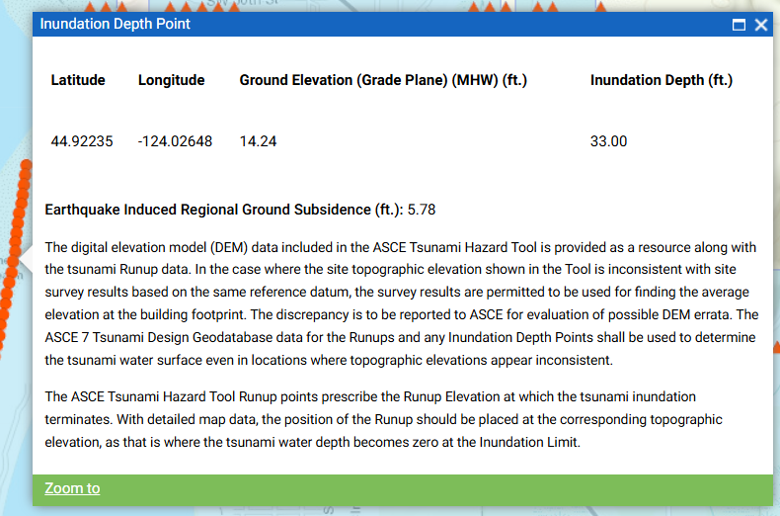The image size is (780, 516).
Task: Click the Runup Elevation explanation paragraph
Action: 385,420
